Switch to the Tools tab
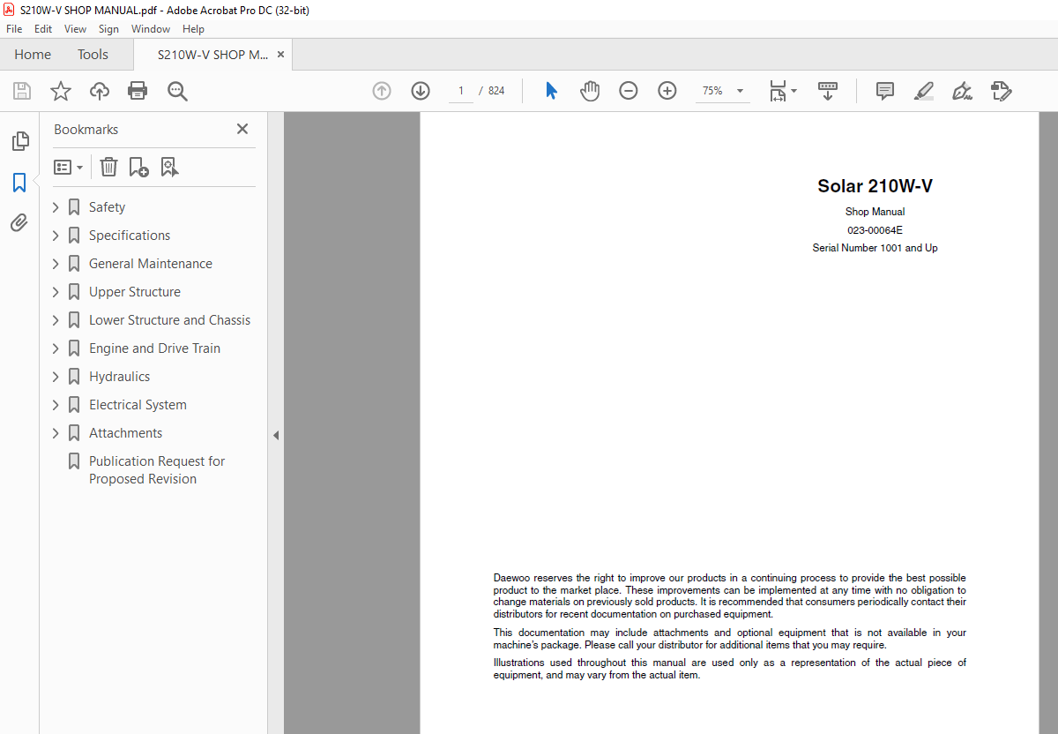Image resolution: width=1058 pixels, height=734 pixels. tap(93, 55)
